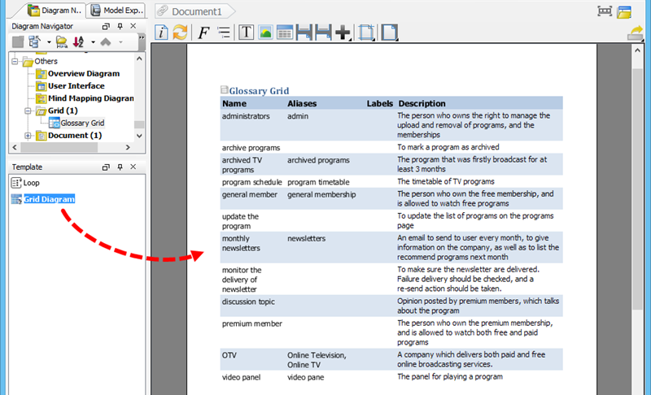
Task: Click the icon beside Glossary Grid heading
Action: (x=225, y=89)
